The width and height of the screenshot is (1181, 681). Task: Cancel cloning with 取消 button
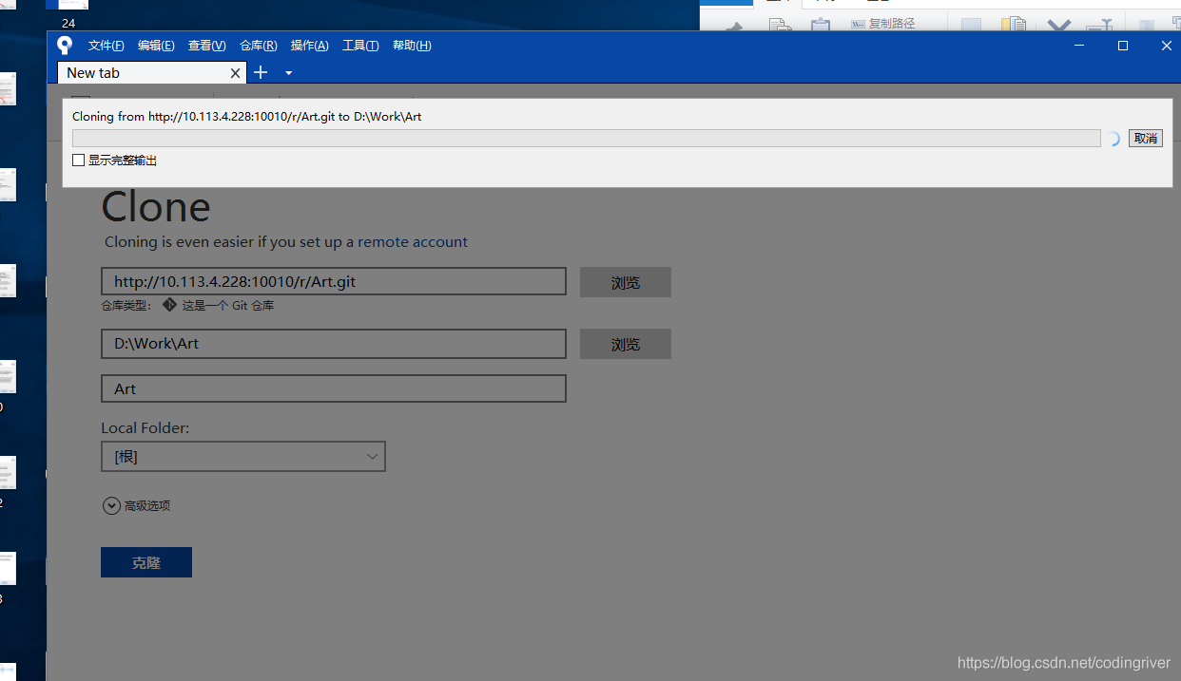coord(1146,139)
